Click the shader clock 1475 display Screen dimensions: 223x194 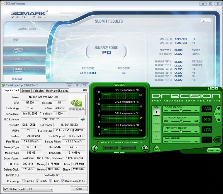(x=207, y=120)
